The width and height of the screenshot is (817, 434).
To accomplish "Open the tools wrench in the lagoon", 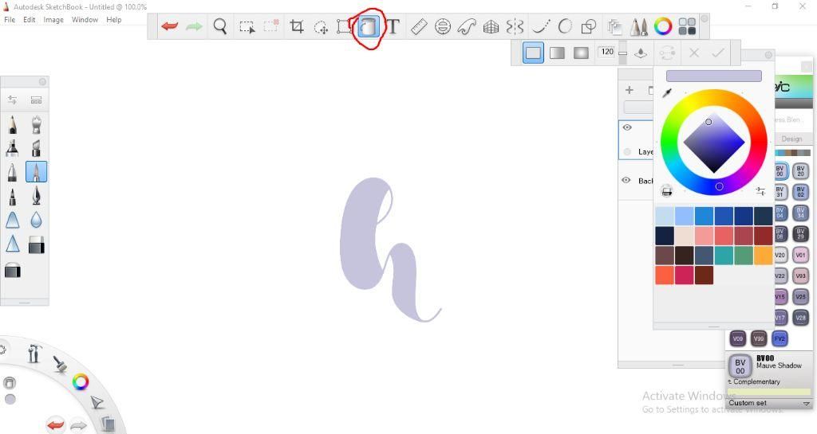I will coord(34,354).
